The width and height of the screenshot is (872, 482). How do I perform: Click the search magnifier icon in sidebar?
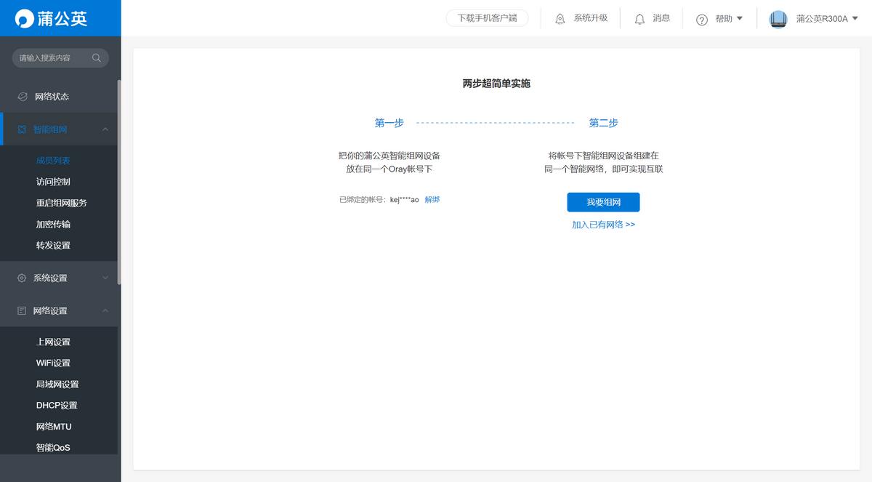pos(97,57)
